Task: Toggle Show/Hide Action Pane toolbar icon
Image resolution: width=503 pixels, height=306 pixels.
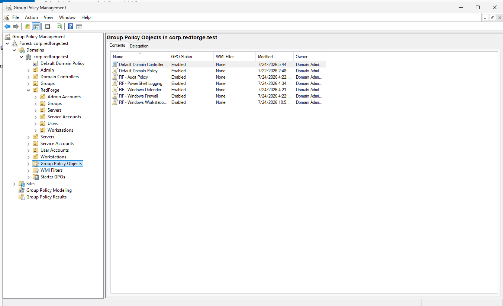Action: pos(79,26)
